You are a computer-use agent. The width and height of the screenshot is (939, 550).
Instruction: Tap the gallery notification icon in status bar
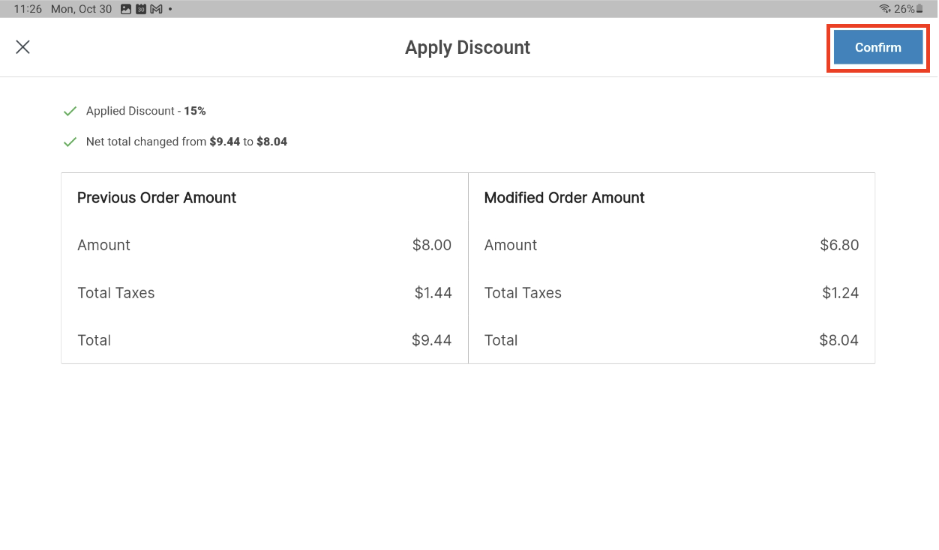pos(125,9)
